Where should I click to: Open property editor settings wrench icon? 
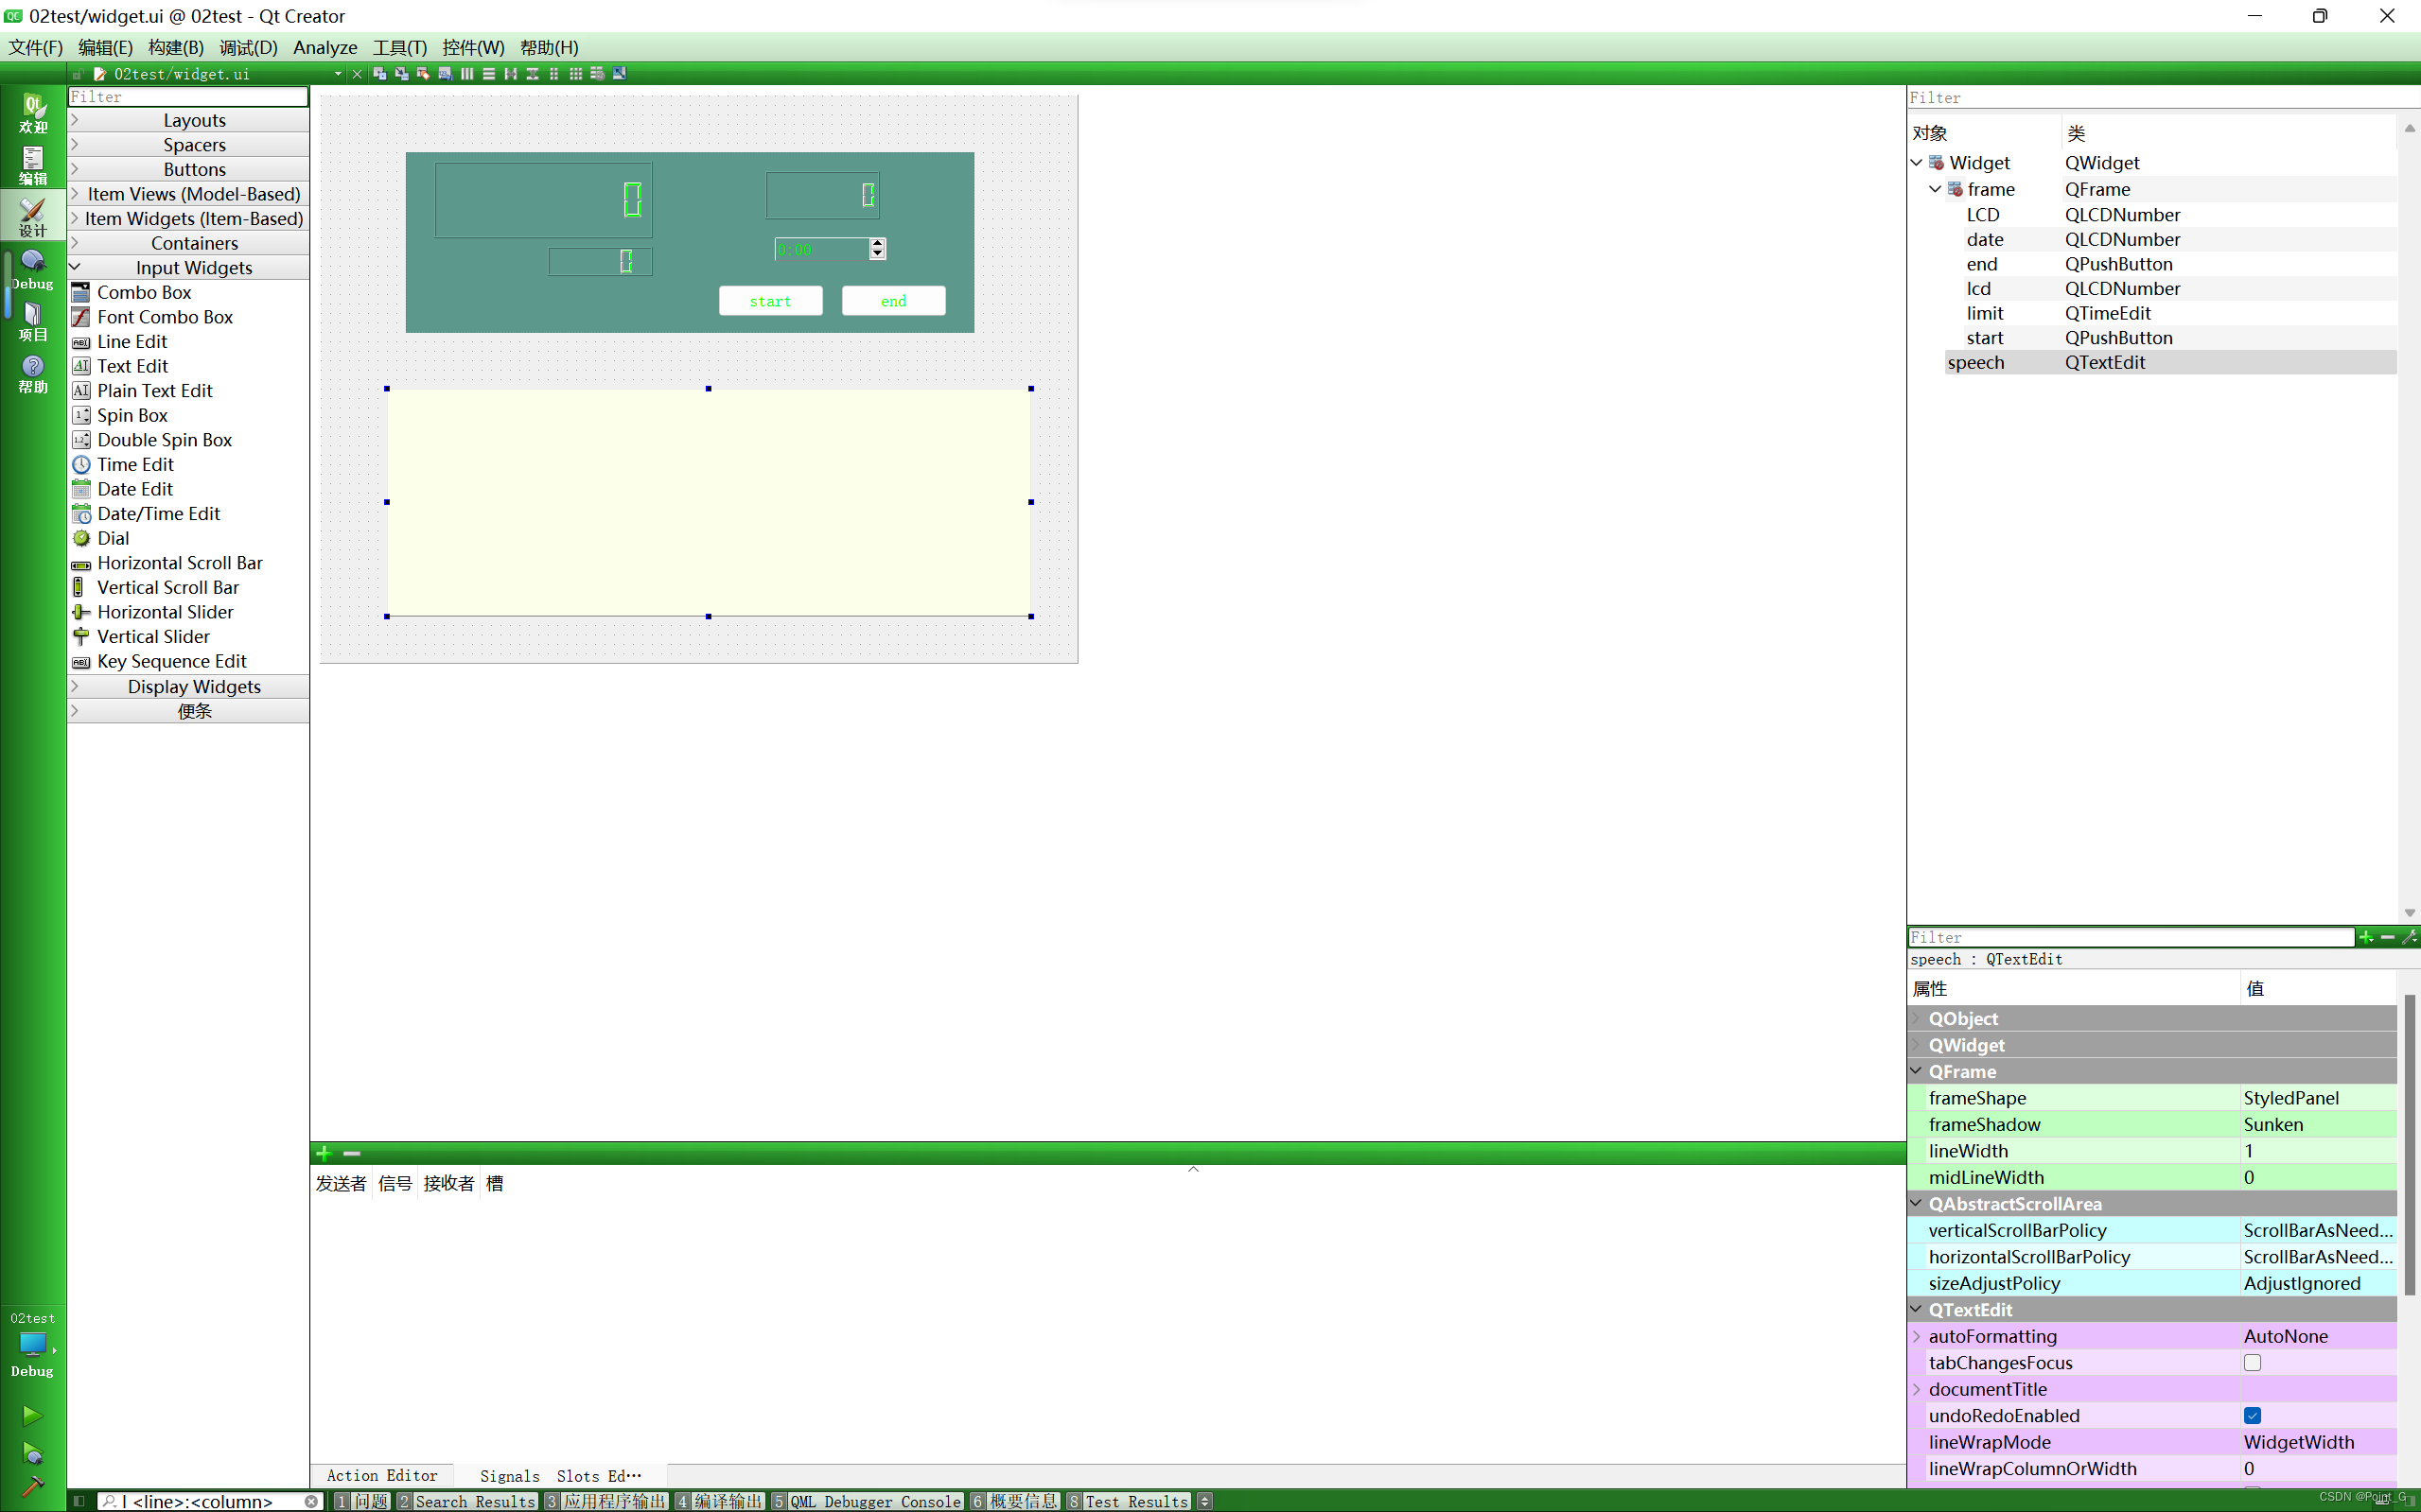pyautogui.click(x=2409, y=937)
